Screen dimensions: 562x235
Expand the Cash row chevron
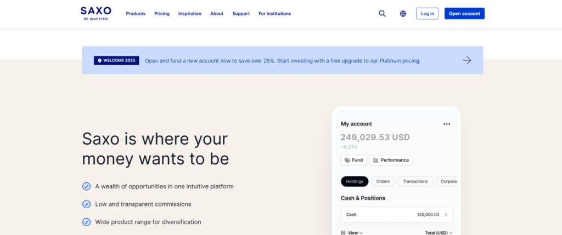pos(446,215)
